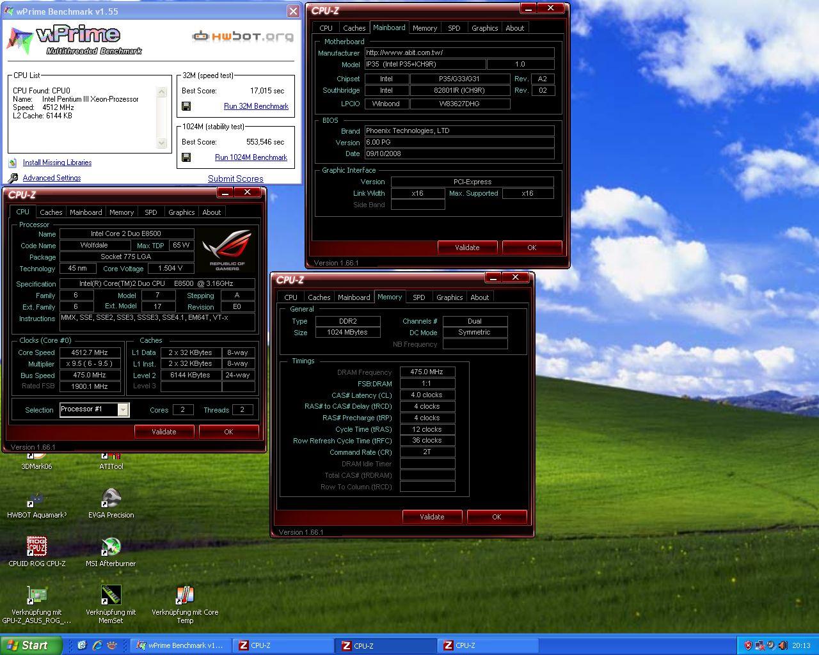Click the CAS# Latency 4.0 clocks value
The height and width of the screenshot is (655, 819).
coord(427,395)
